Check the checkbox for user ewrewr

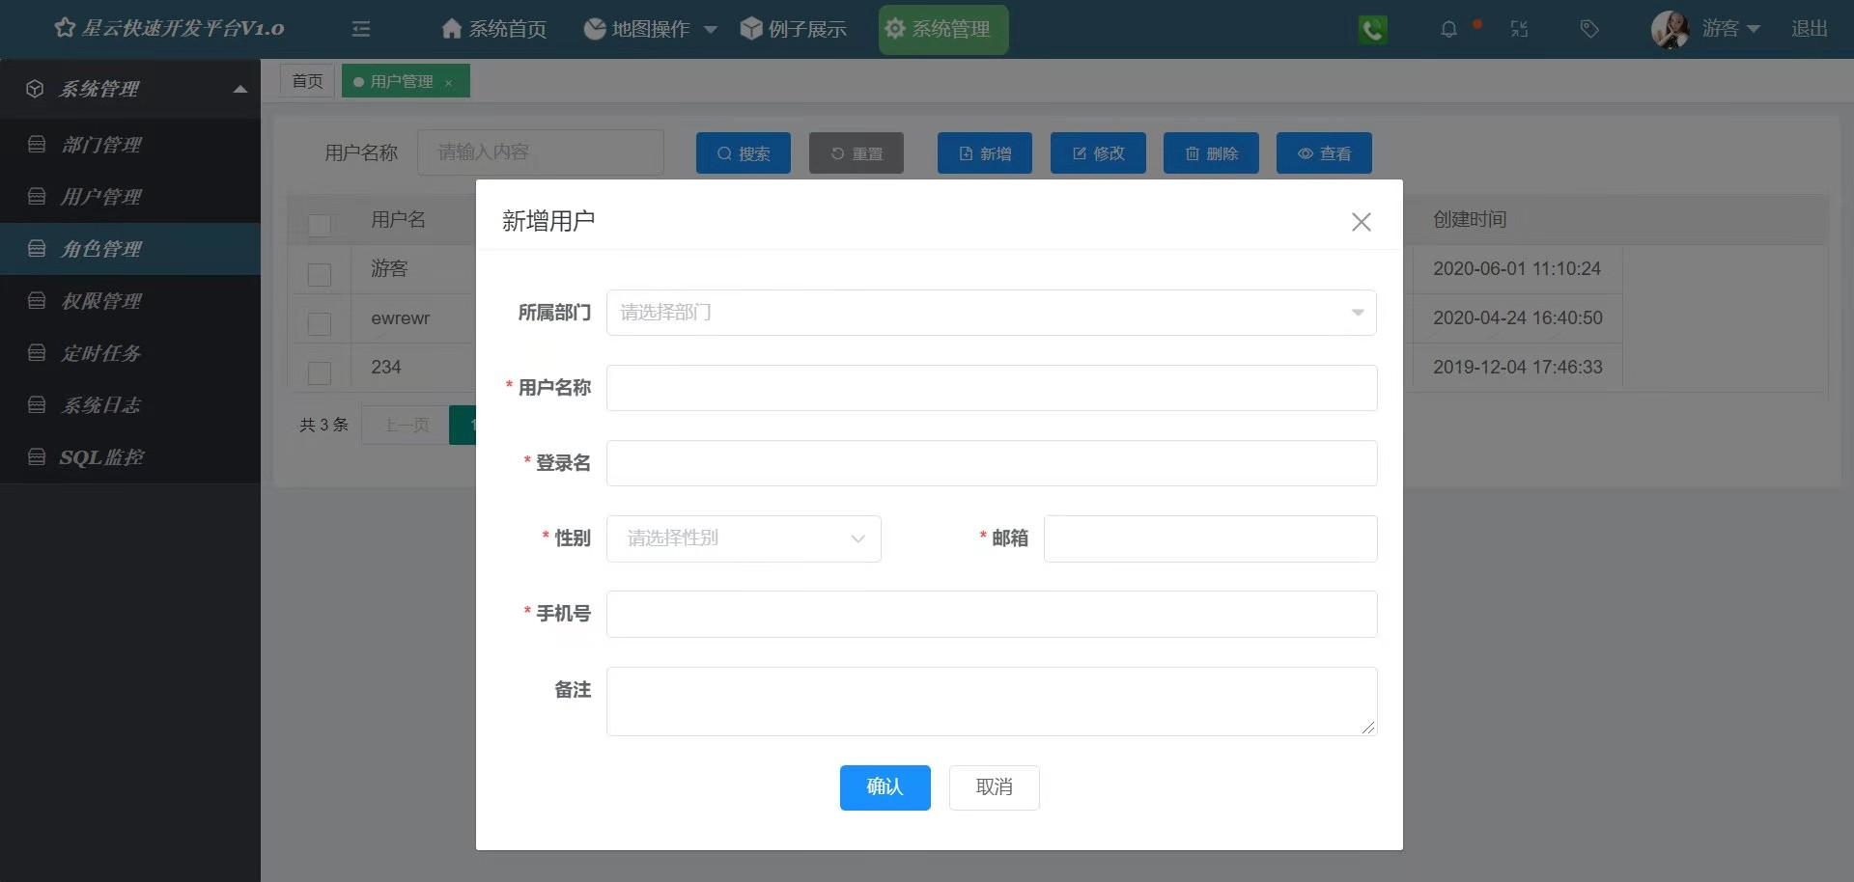pyautogui.click(x=320, y=324)
